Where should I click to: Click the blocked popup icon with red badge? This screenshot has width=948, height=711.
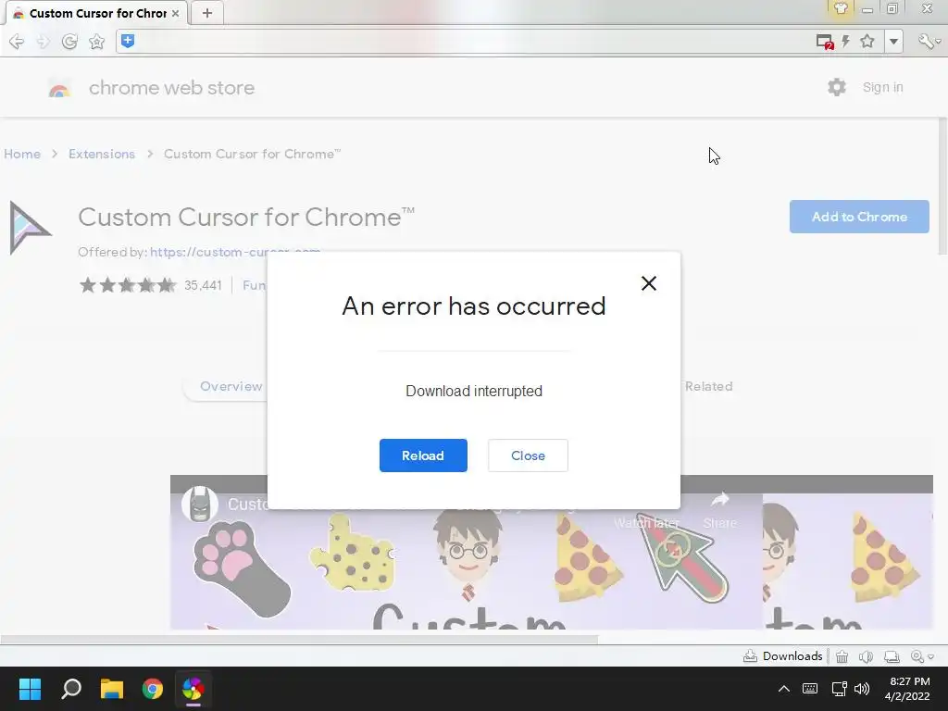click(x=825, y=42)
